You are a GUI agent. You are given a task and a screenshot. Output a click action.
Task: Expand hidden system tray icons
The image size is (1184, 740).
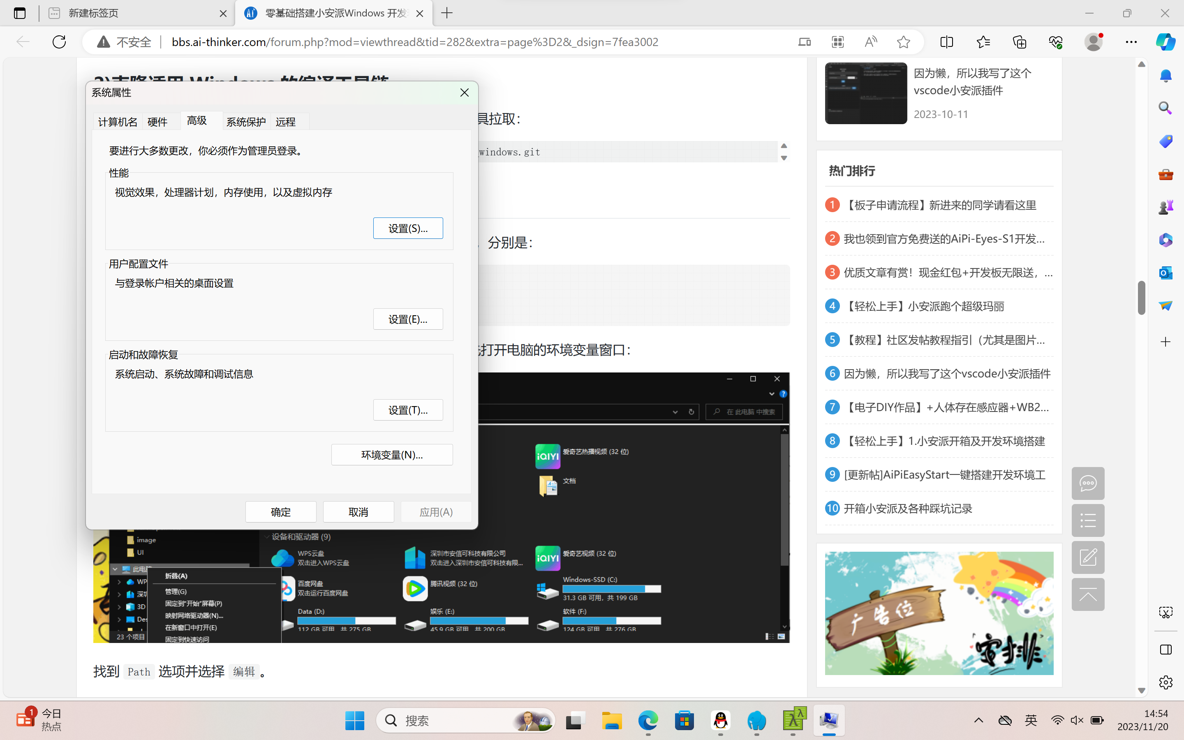978,720
